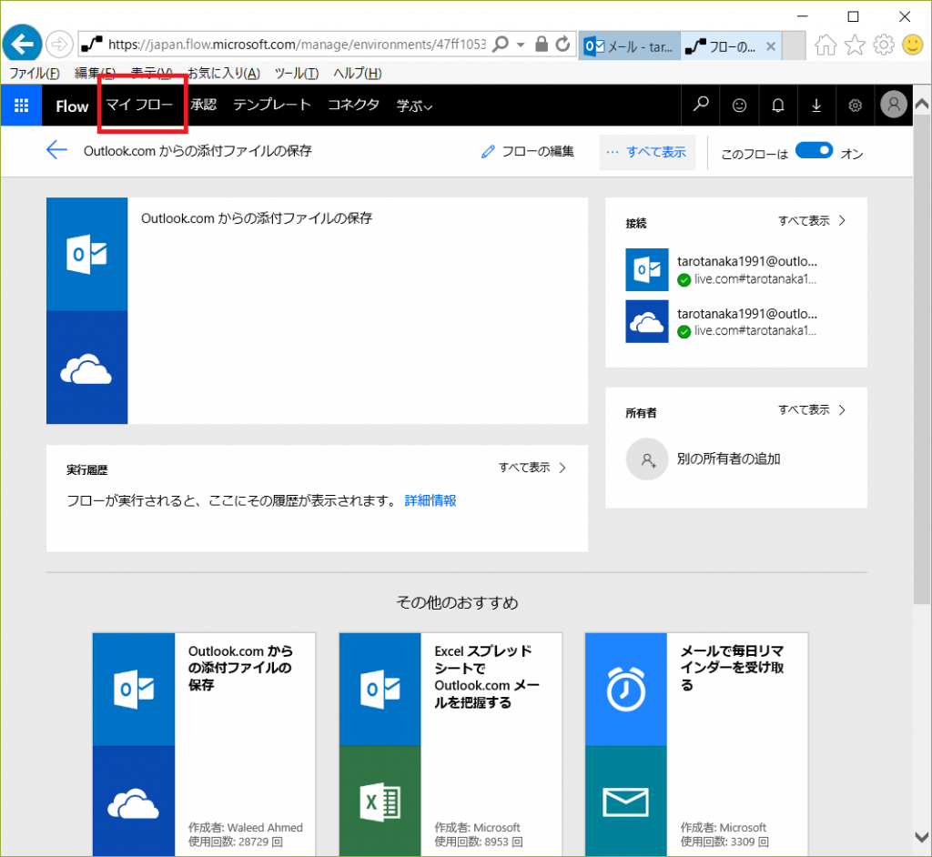Click the vertical scrollbar thumb
This screenshot has height=857, width=932.
coord(922,359)
